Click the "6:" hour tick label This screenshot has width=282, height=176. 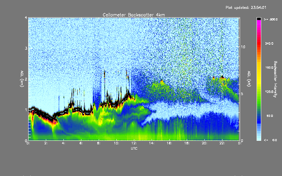click(x=81, y=143)
